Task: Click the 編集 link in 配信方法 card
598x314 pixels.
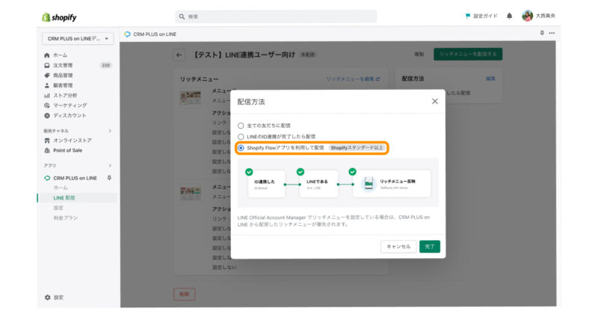Action: (490, 78)
